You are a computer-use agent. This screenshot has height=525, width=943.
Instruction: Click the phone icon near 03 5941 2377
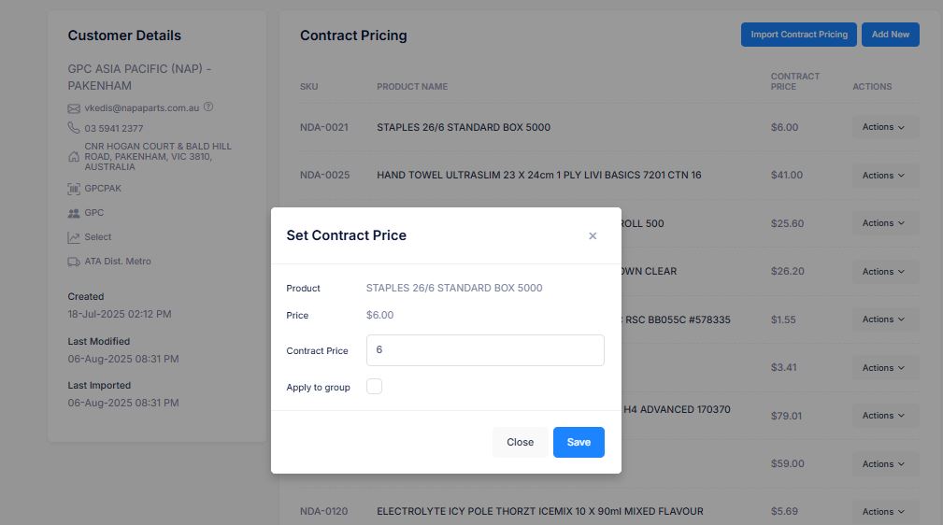pos(74,127)
